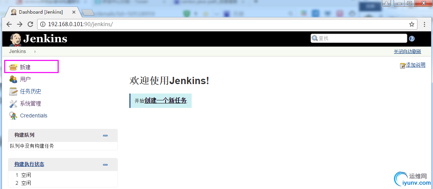Click the search help question mark icon
Image resolution: width=433 pixels, height=189 pixels.
pyautogui.click(x=412, y=39)
